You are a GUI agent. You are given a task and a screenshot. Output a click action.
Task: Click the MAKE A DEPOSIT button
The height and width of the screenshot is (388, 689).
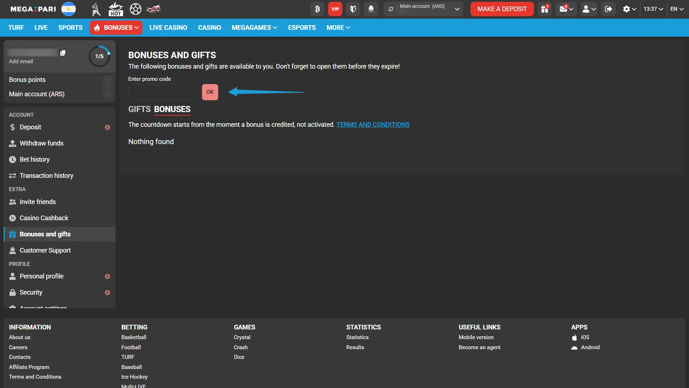(502, 9)
